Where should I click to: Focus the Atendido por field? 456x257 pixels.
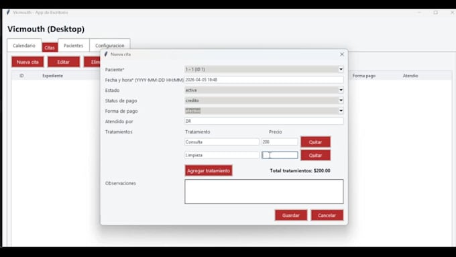pyautogui.click(x=264, y=121)
